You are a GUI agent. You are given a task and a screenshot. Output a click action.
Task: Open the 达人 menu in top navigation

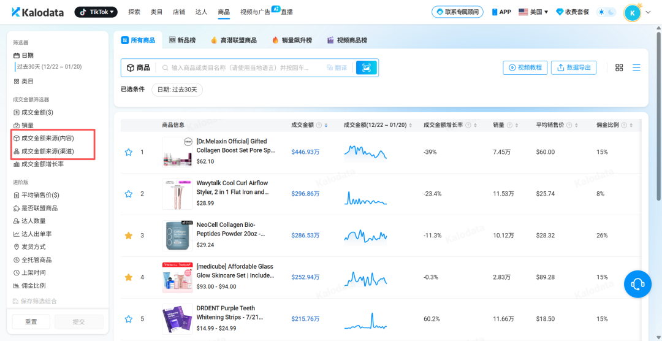[201, 12]
